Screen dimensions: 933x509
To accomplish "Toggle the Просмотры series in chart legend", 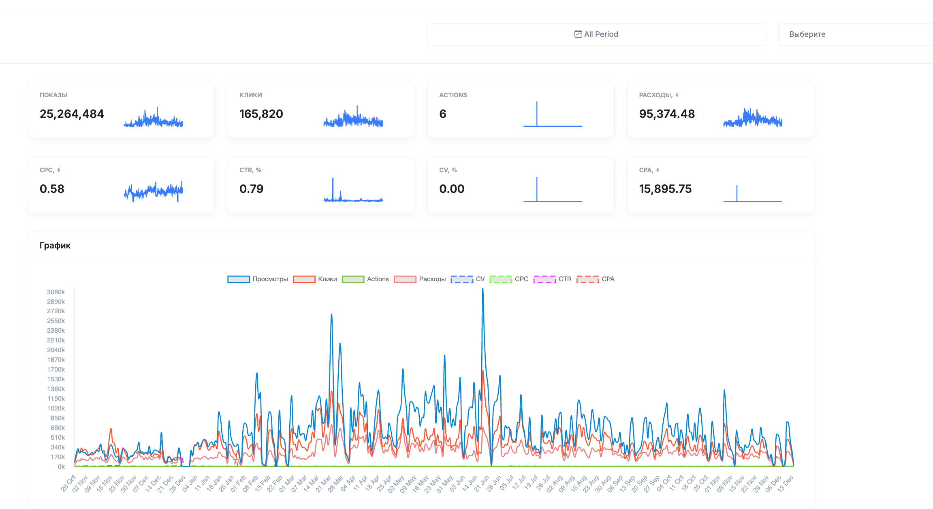I will pyautogui.click(x=258, y=279).
